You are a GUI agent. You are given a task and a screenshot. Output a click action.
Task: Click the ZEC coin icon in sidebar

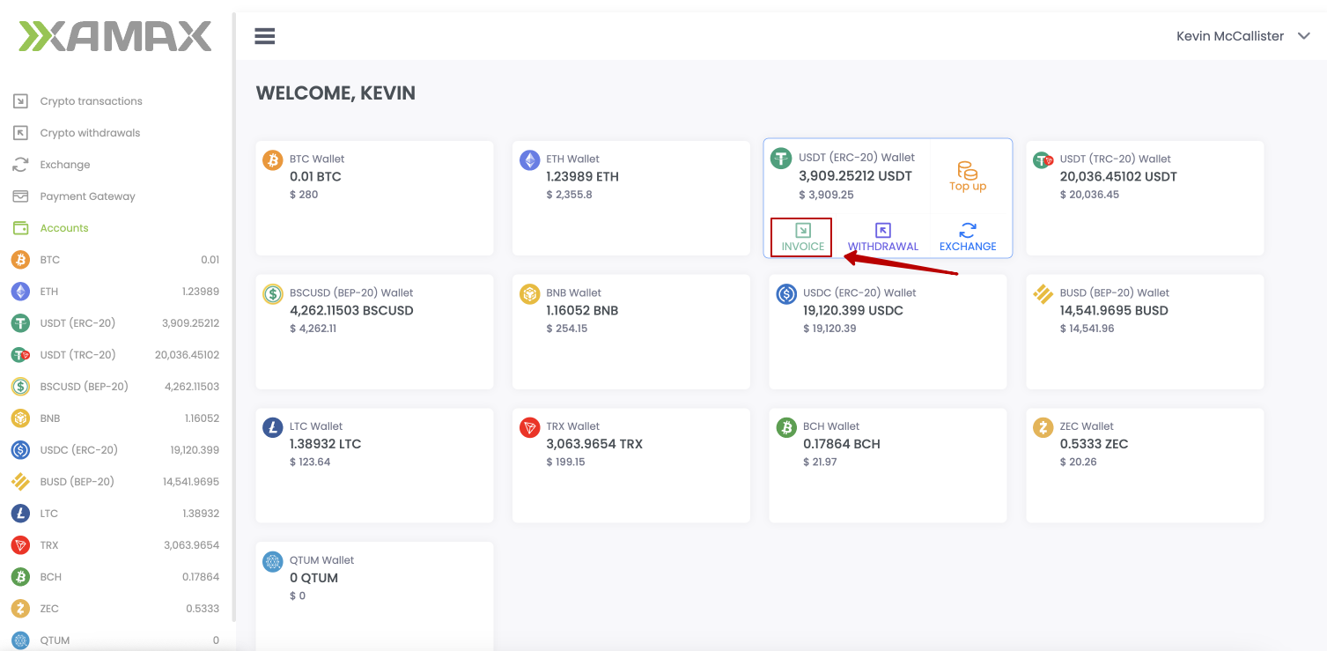pyautogui.click(x=20, y=609)
